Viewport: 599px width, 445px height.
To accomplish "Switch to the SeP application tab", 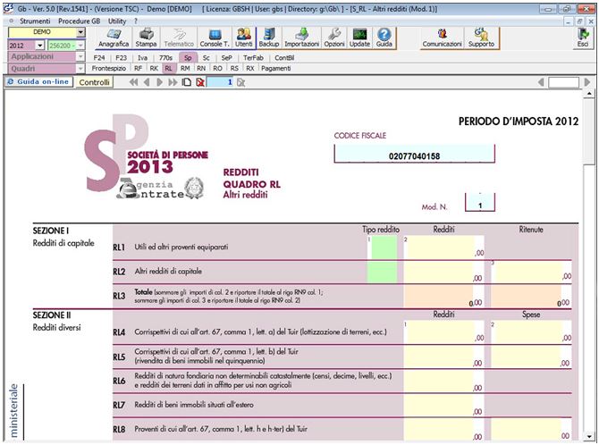I will [226, 58].
